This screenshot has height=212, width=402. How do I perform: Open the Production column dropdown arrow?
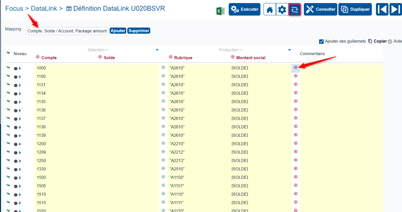[x=290, y=50]
